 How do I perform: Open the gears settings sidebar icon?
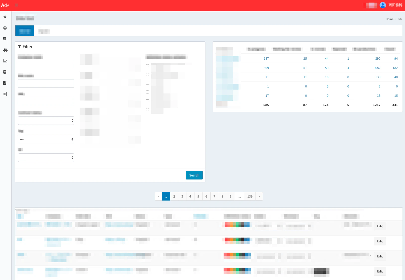(5, 94)
